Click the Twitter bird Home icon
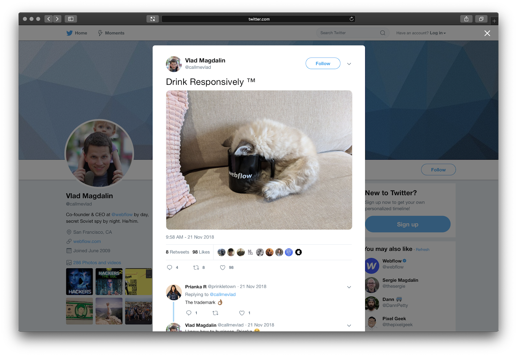This screenshot has width=517, height=356. (69, 33)
